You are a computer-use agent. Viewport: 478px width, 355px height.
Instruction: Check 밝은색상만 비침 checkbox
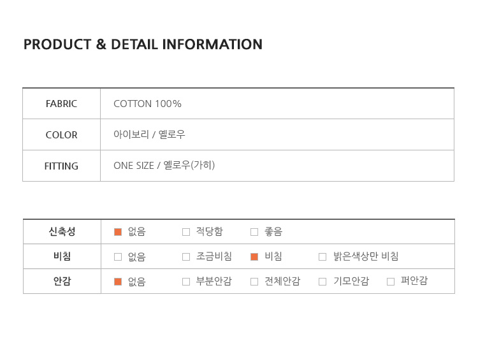coord(322,257)
